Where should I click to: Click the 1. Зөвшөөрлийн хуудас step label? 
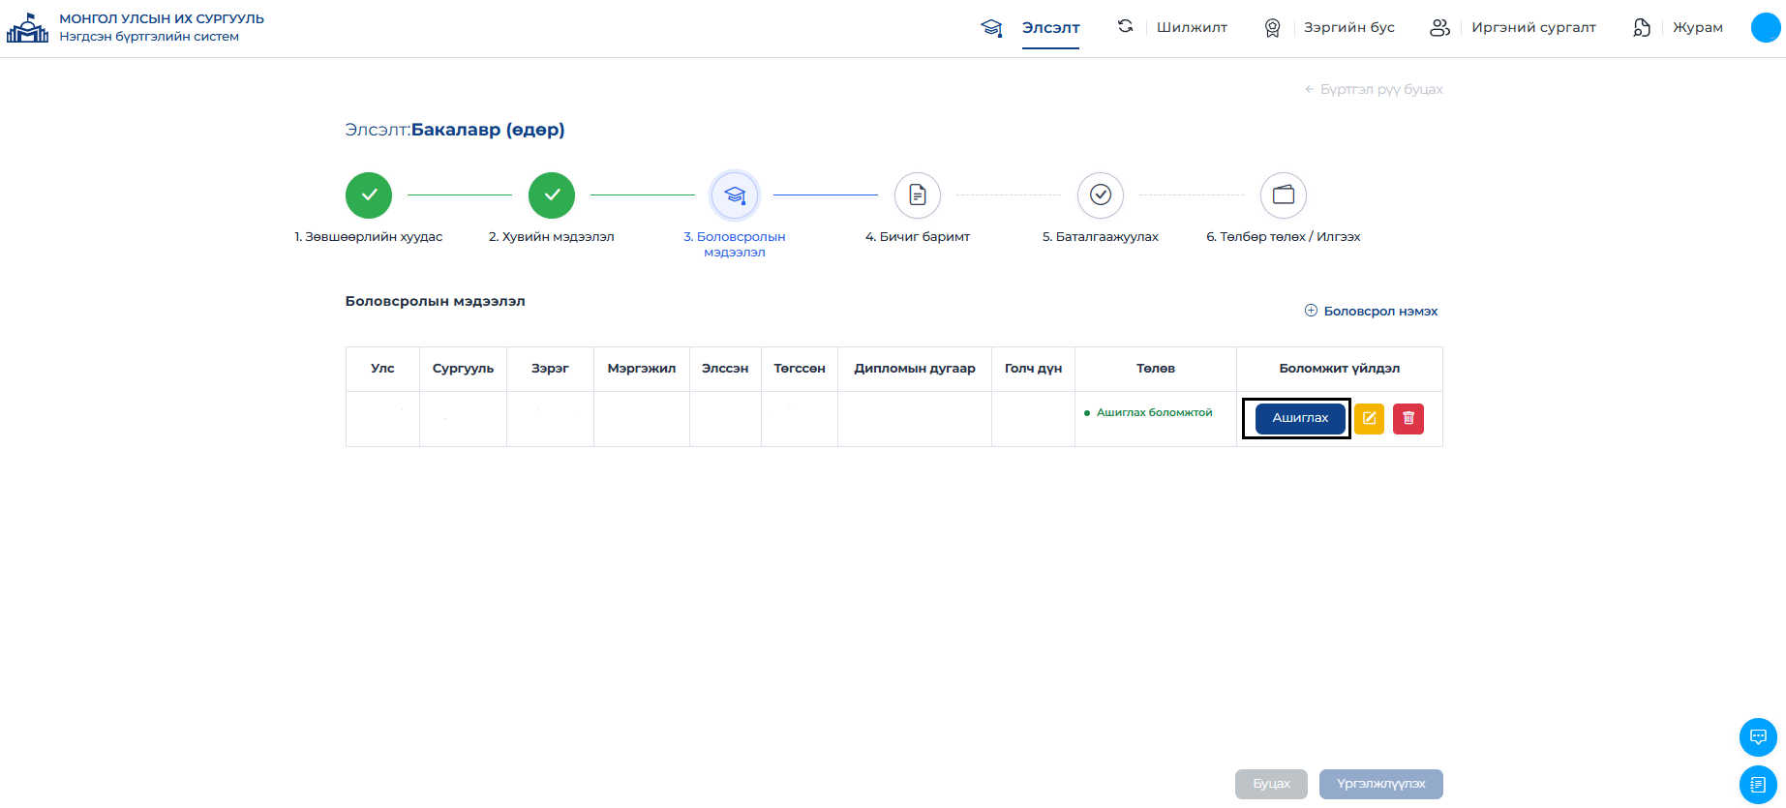click(369, 237)
